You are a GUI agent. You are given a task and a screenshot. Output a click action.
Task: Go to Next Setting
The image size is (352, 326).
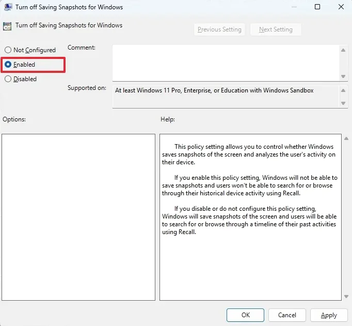click(276, 29)
